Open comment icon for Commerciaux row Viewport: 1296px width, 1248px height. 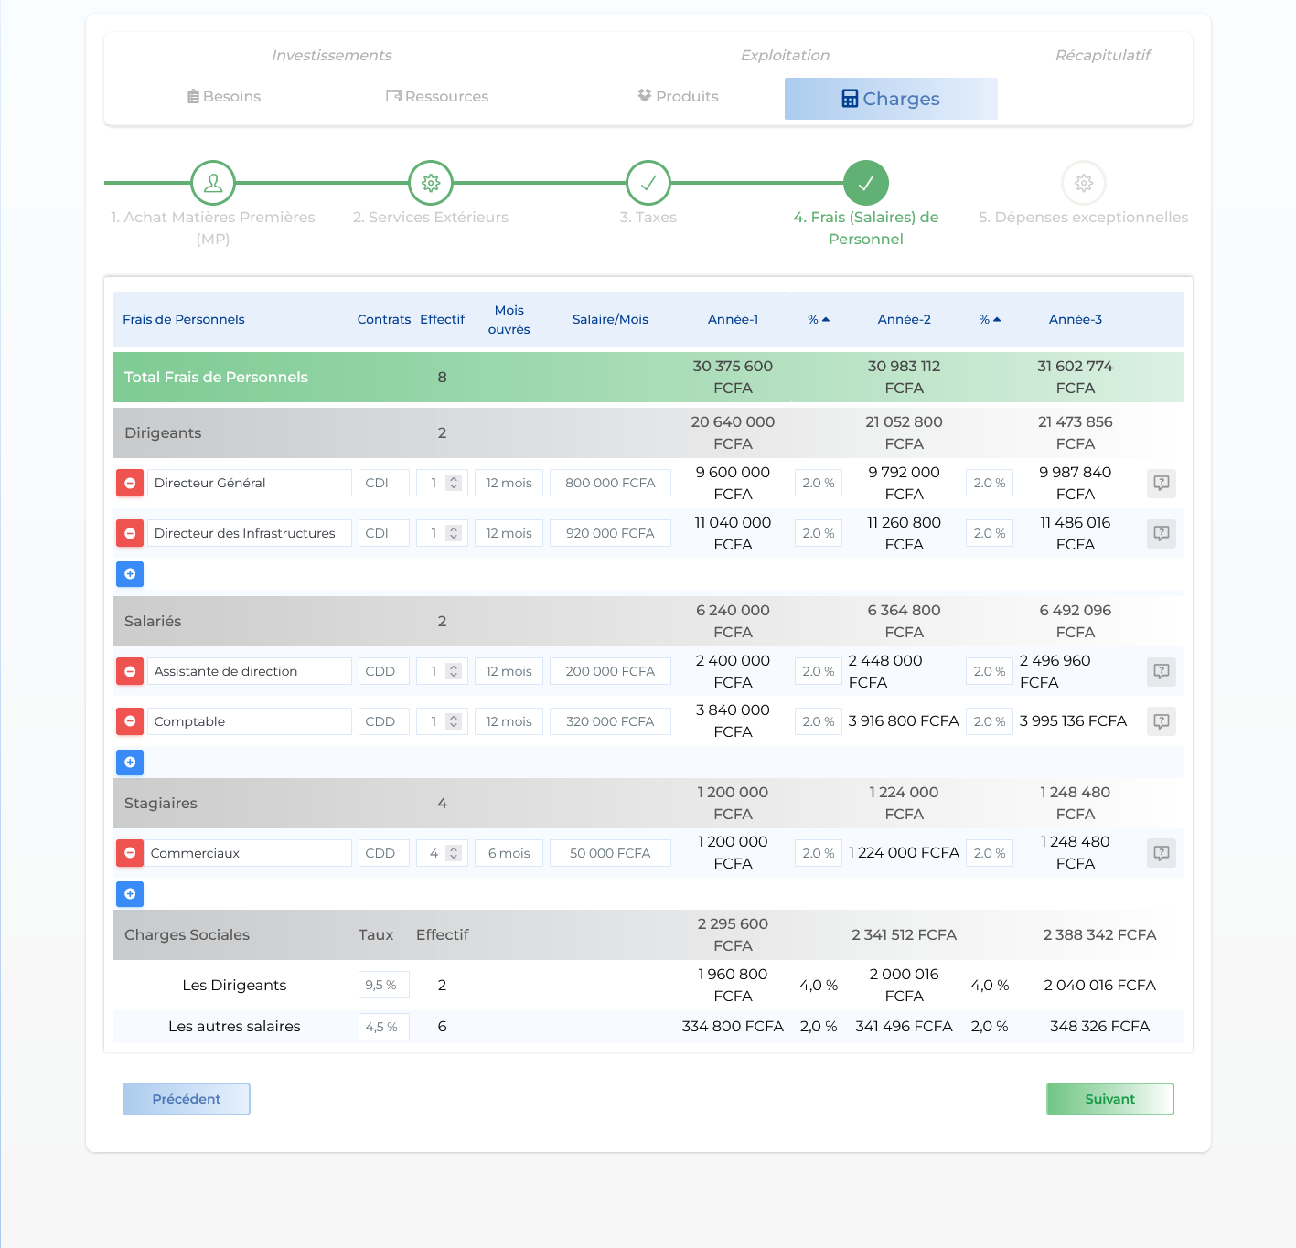coord(1161,853)
